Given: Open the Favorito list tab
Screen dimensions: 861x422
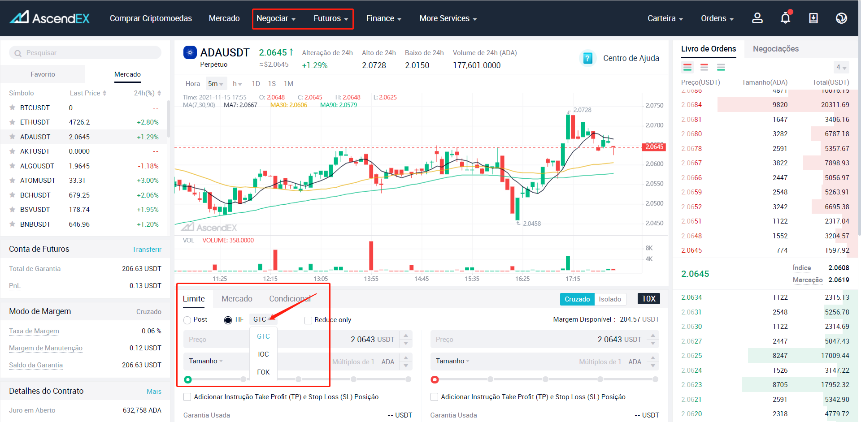Looking at the screenshot, I should click(x=43, y=74).
